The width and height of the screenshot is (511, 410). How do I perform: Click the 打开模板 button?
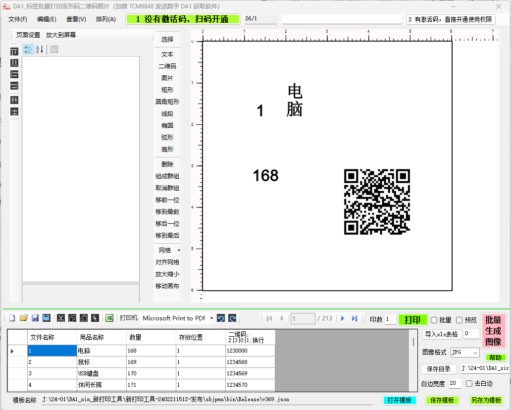400,400
